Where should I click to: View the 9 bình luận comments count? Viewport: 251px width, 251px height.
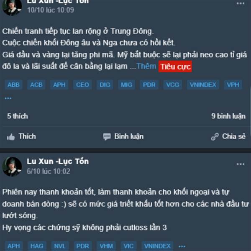click(228, 116)
